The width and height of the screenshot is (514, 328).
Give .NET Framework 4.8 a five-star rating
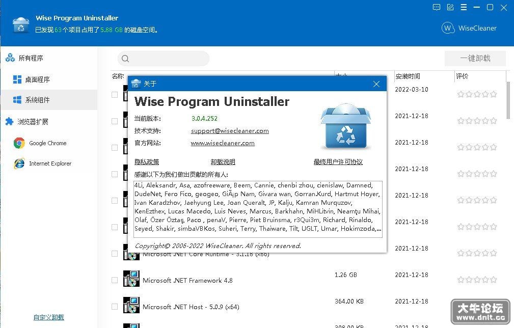[x=493, y=280]
